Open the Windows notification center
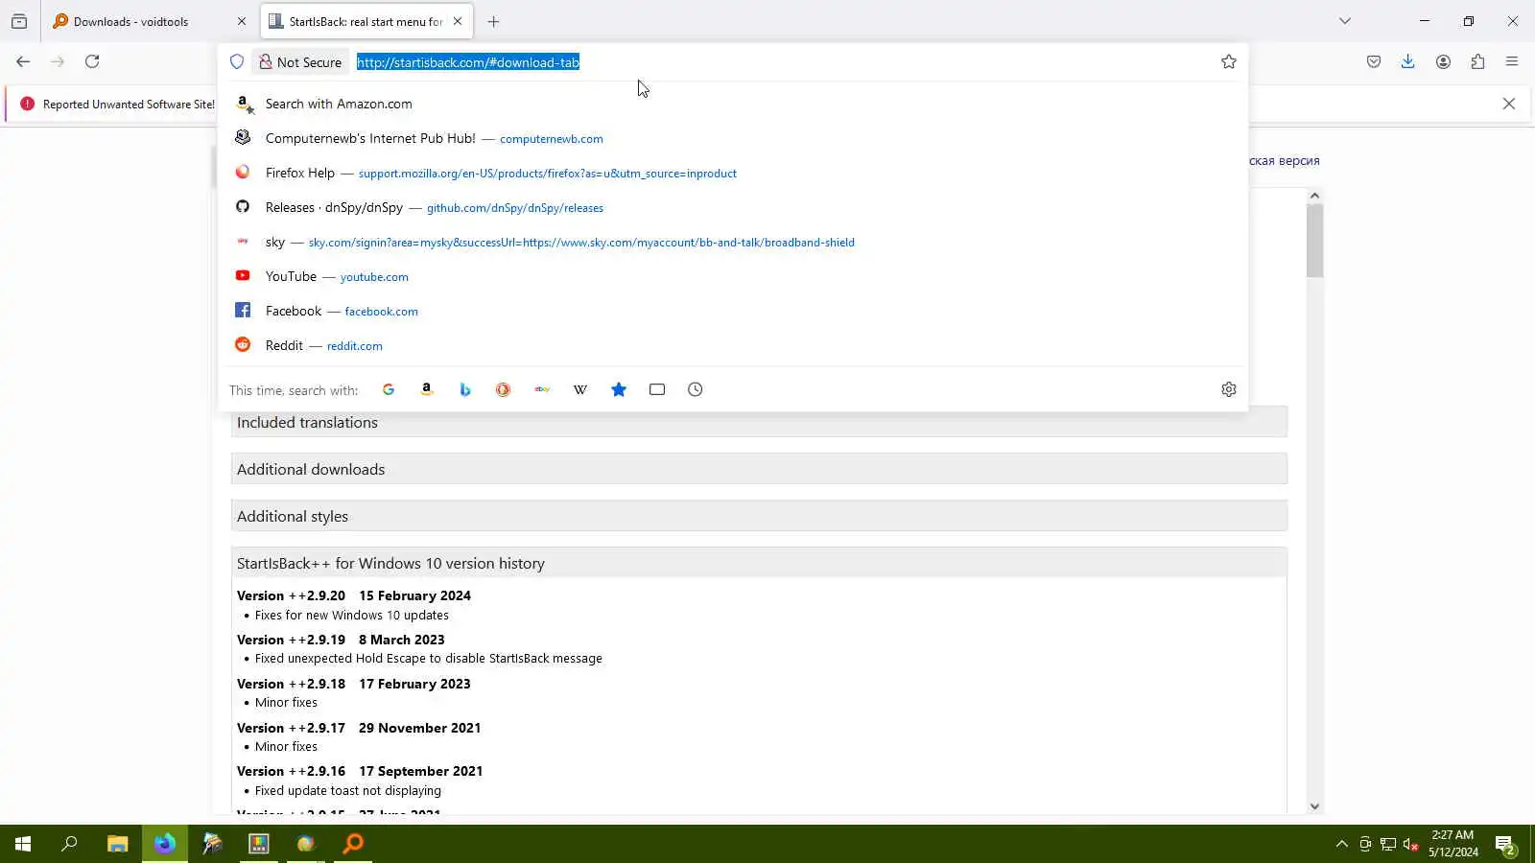Image resolution: width=1535 pixels, height=863 pixels. tap(1505, 844)
